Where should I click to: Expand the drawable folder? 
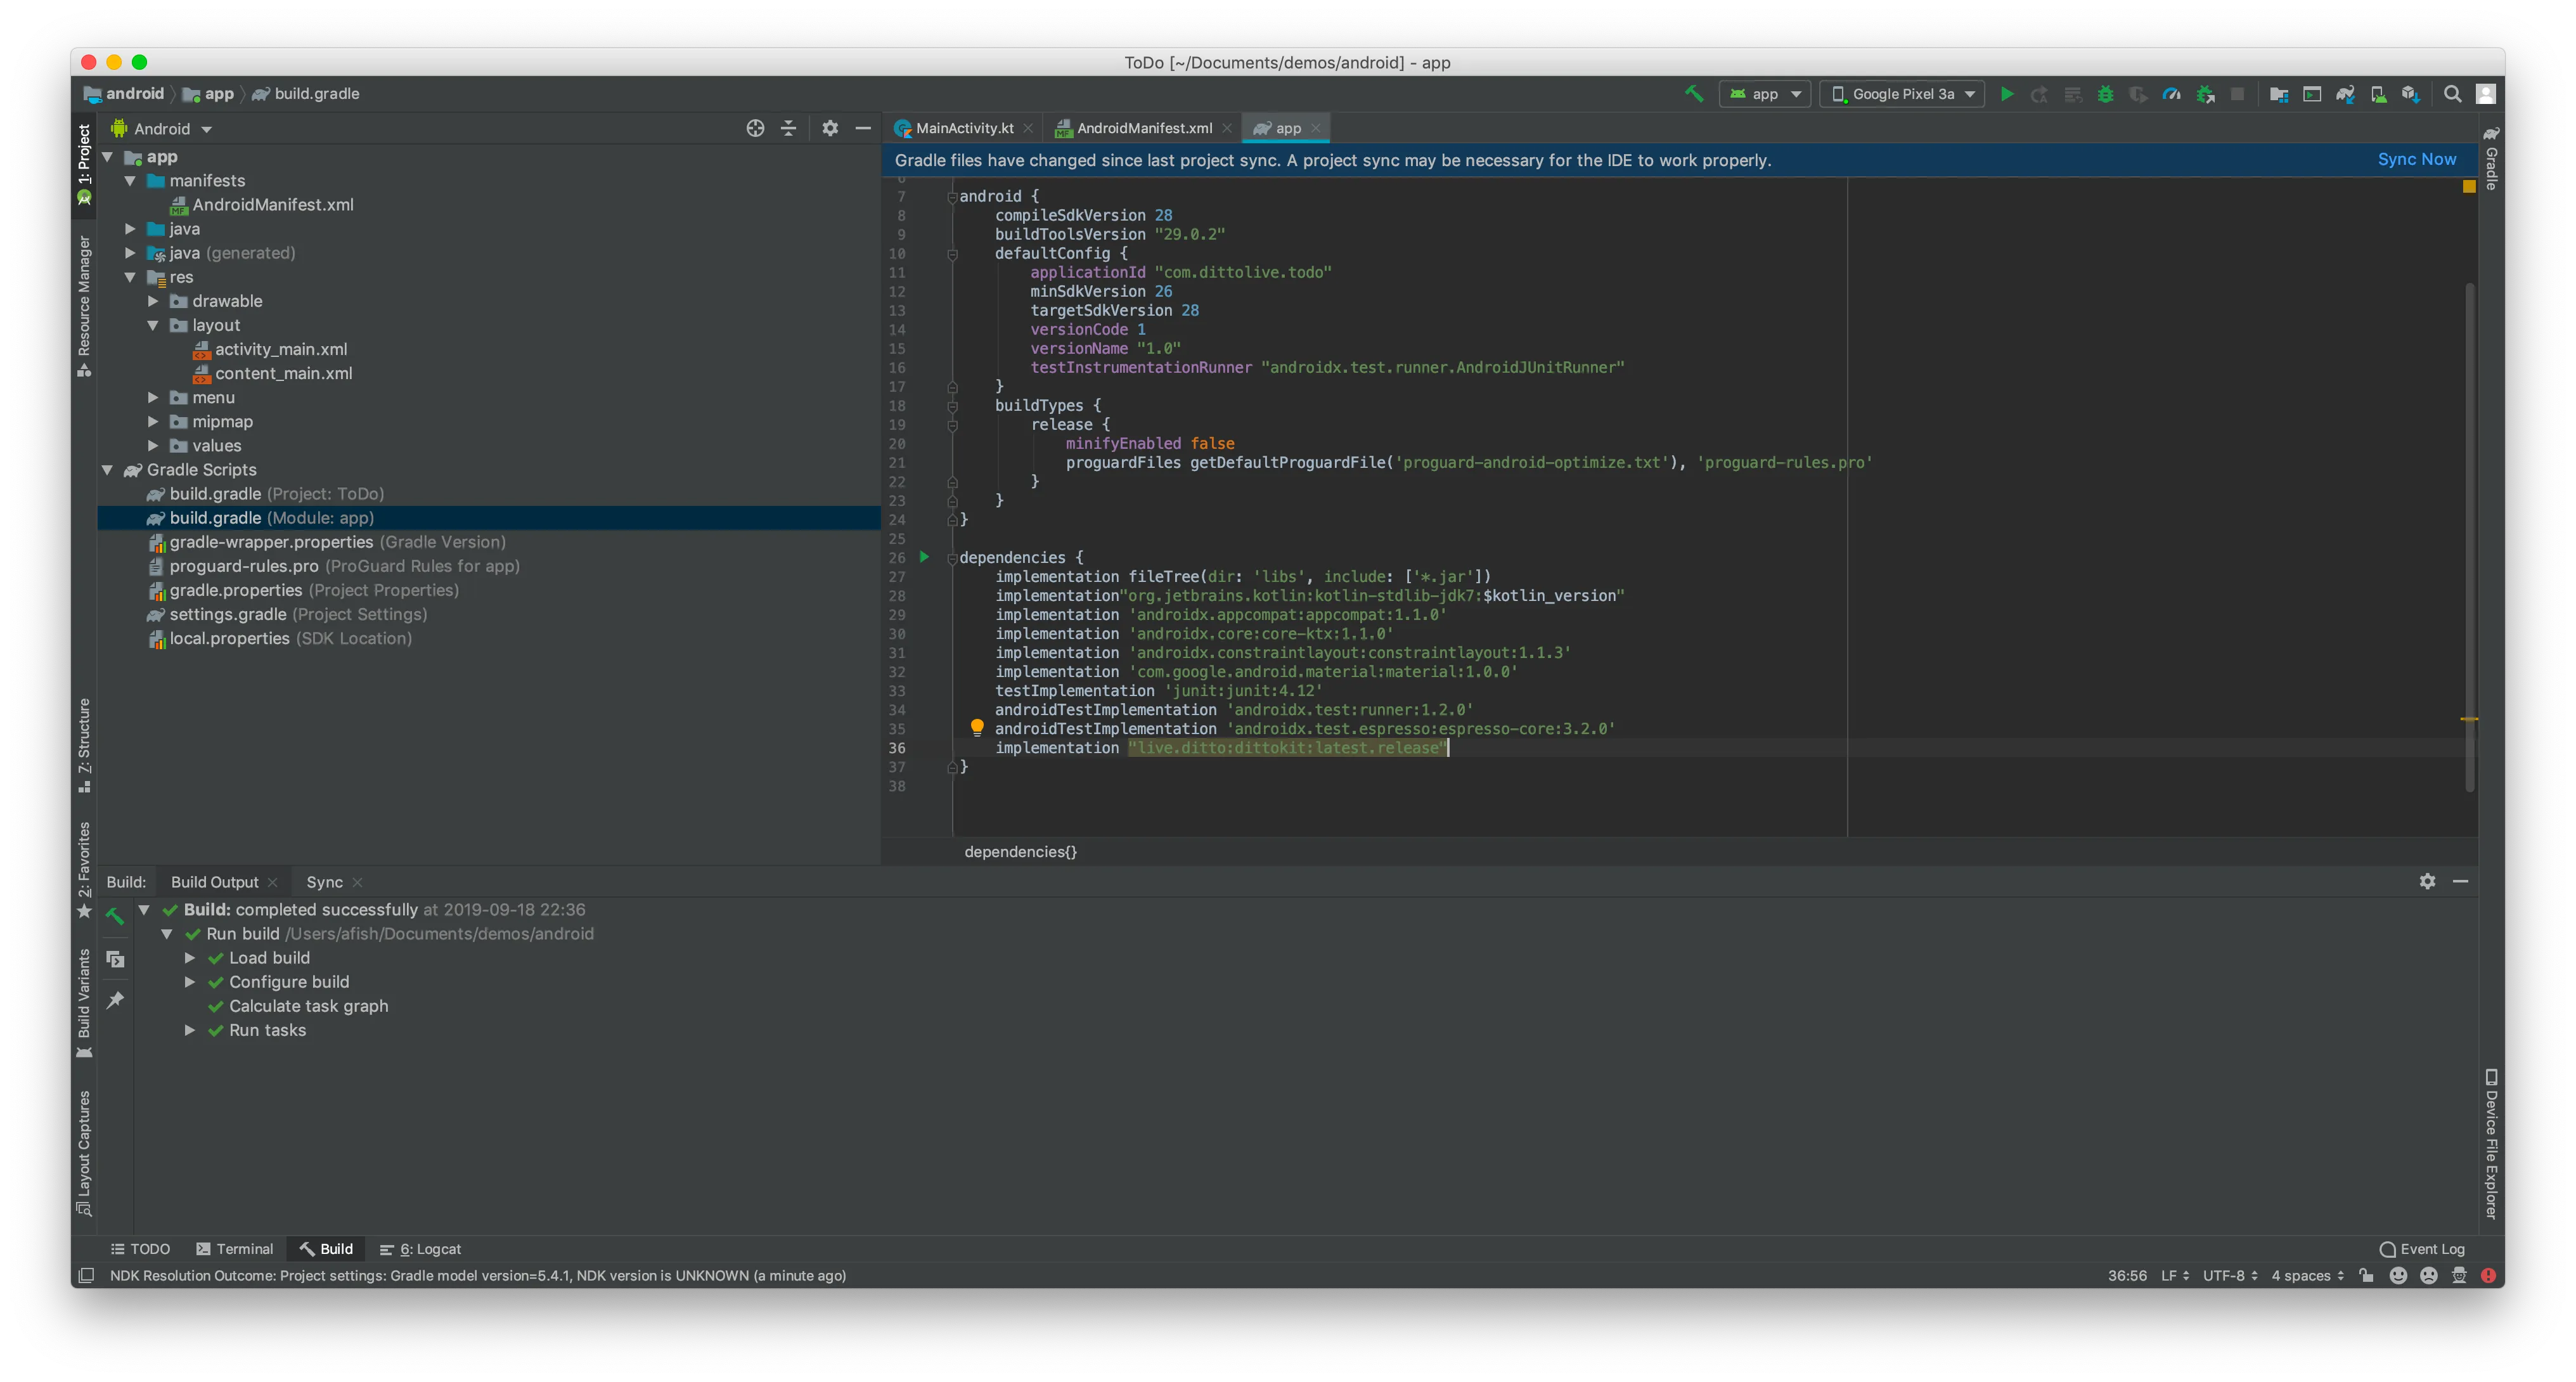pyautogui.click(x=153, y=301)
